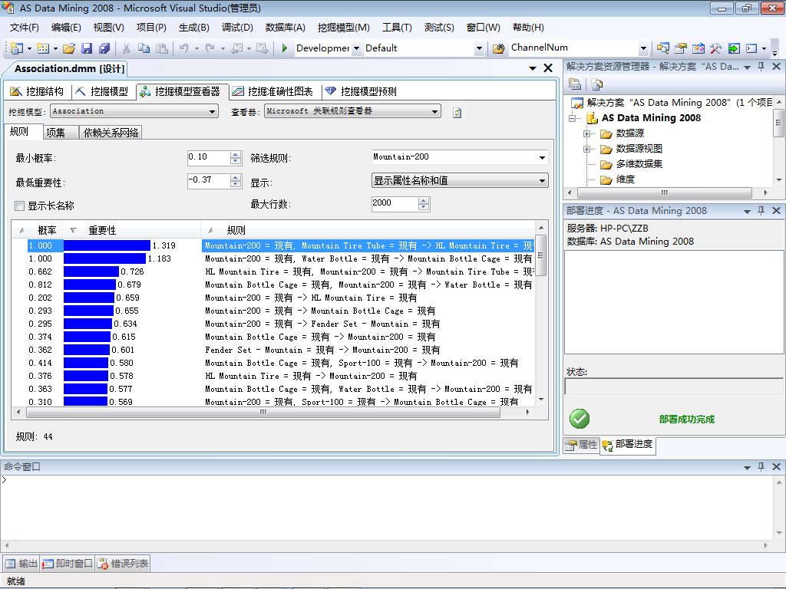Decrease the 最低重要性 spinner value
The width and height of the screenshot is (786, 589).
coord(236,184)
